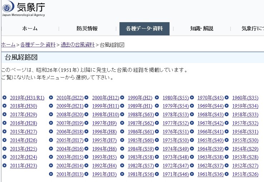Open 過去の台風資料 breadcrumb link

[x=78, y=45]
